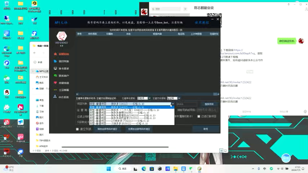Open Microsoft Store from taskbar
Viewport: 308px width, 173px height.
[x=151, y=169]
